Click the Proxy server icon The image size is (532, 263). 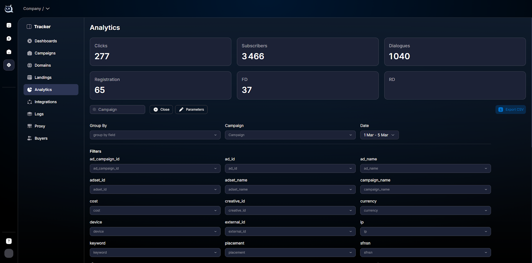coord(30,126)
